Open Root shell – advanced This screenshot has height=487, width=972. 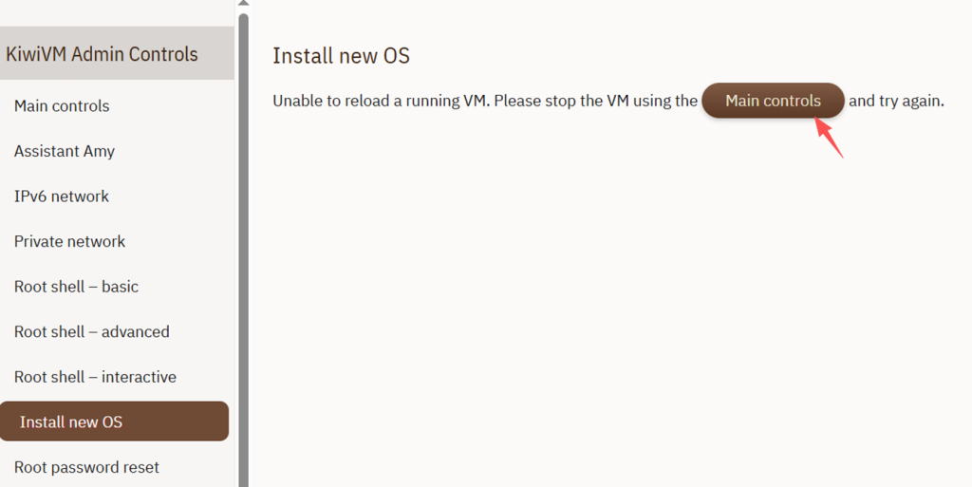click(92, 332)
